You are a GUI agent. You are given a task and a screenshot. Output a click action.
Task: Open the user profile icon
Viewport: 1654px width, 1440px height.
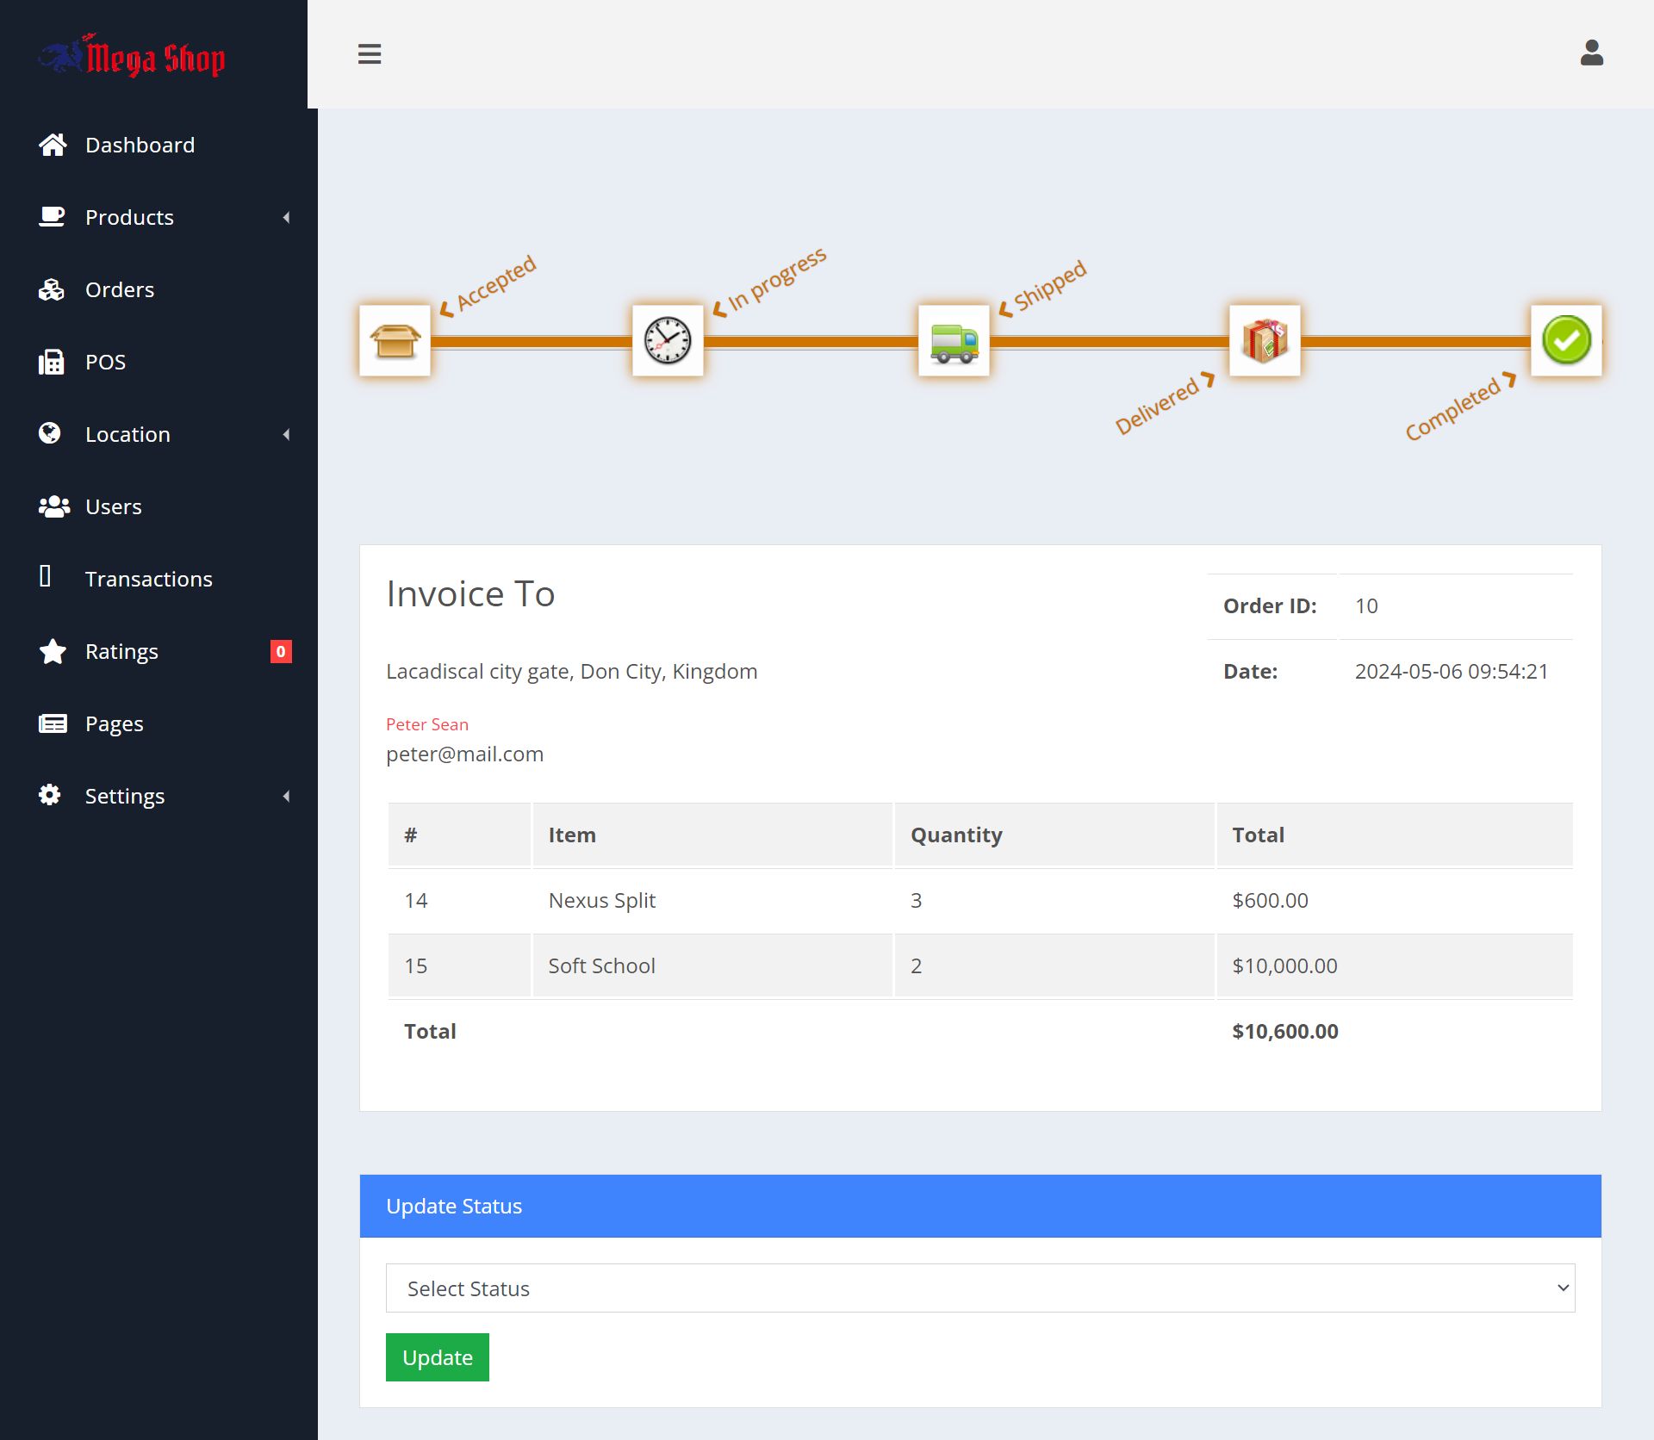point(1591,53)
